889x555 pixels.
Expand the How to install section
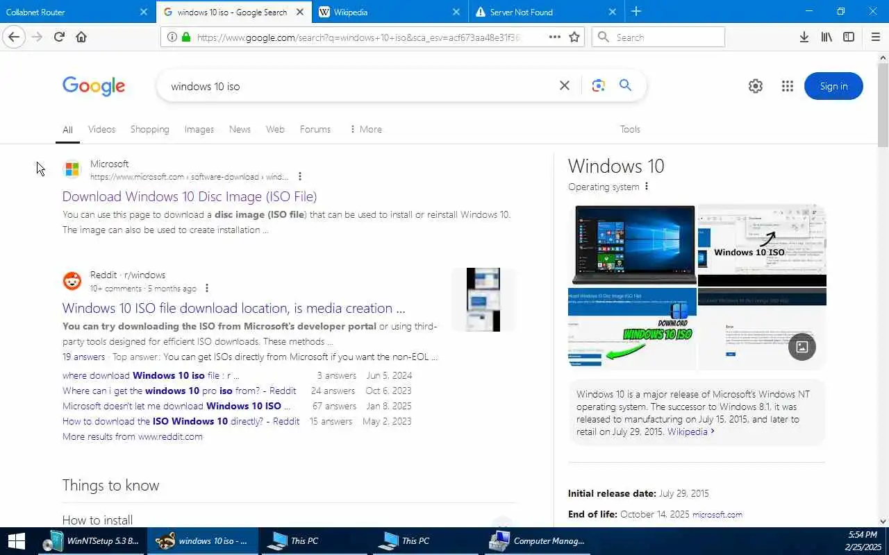289,520
